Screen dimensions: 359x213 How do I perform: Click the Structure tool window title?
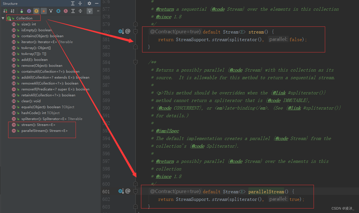click(x=10, y=3)
